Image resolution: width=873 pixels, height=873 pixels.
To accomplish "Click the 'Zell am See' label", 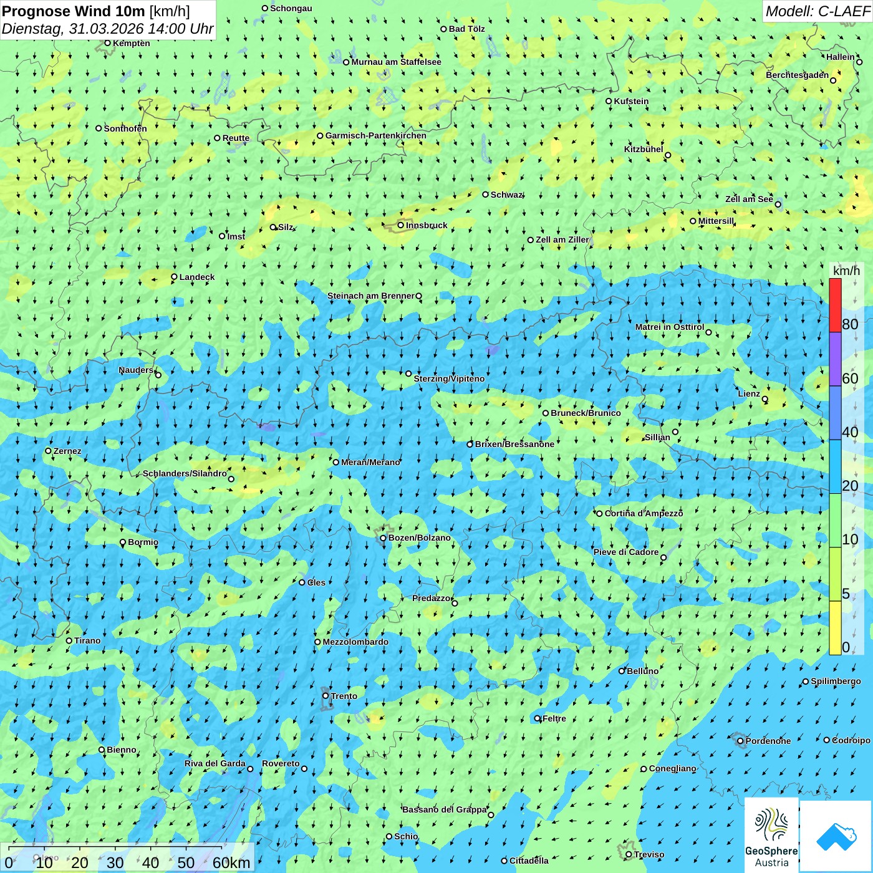I will (x=749, y=199).
